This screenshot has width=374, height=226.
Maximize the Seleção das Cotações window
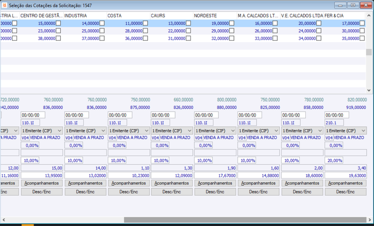tap(353, 5)
